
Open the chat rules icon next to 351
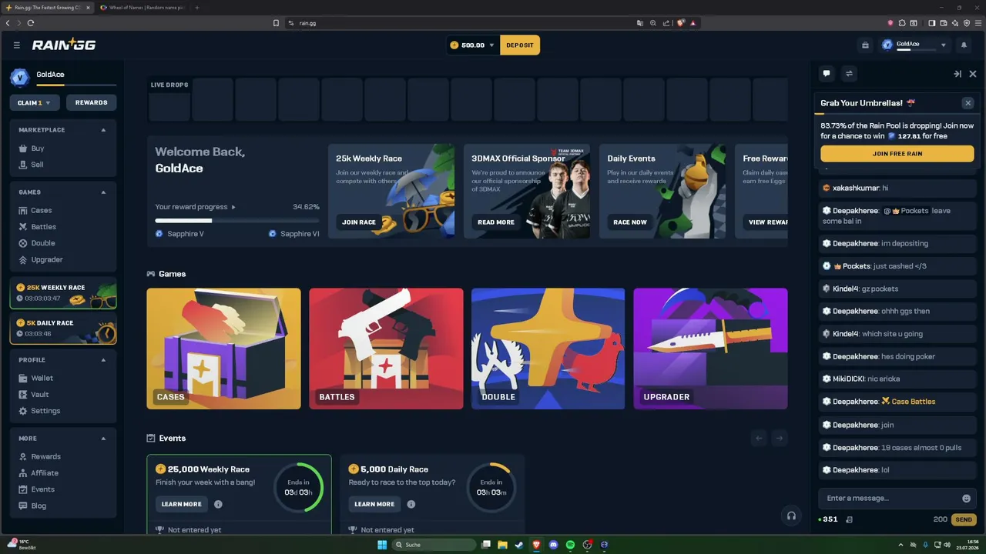click(x=849, y=519)
